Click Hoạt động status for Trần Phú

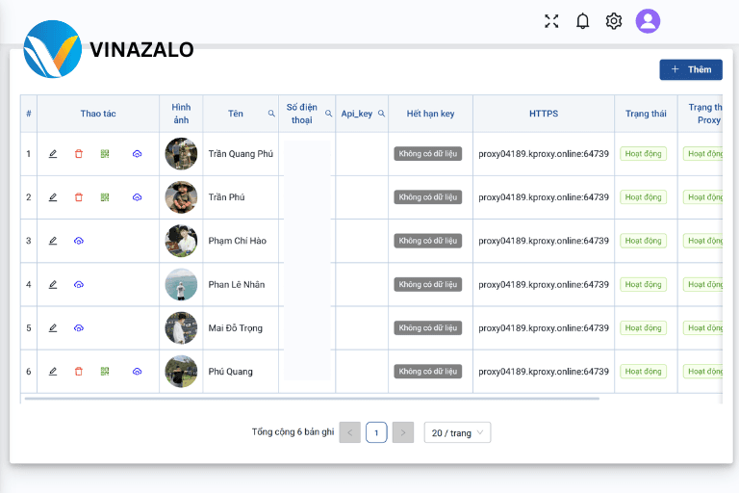point(644,197)
